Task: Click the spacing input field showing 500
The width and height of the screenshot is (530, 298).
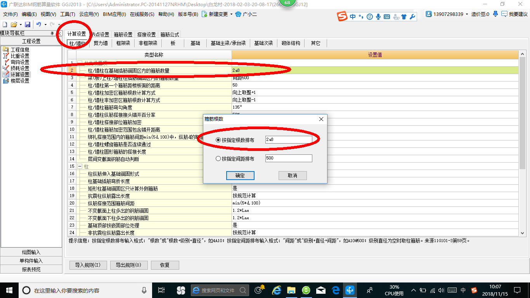Action: (x=289, y=158)
